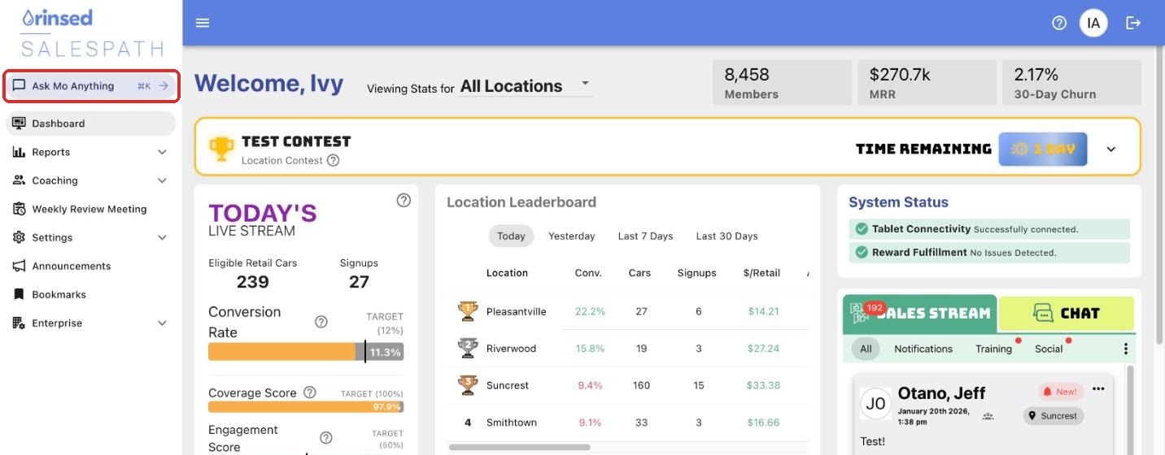This screenshot has width=1165, height=455.
Task: Open Coverage Score help icon
Action: 309,392
